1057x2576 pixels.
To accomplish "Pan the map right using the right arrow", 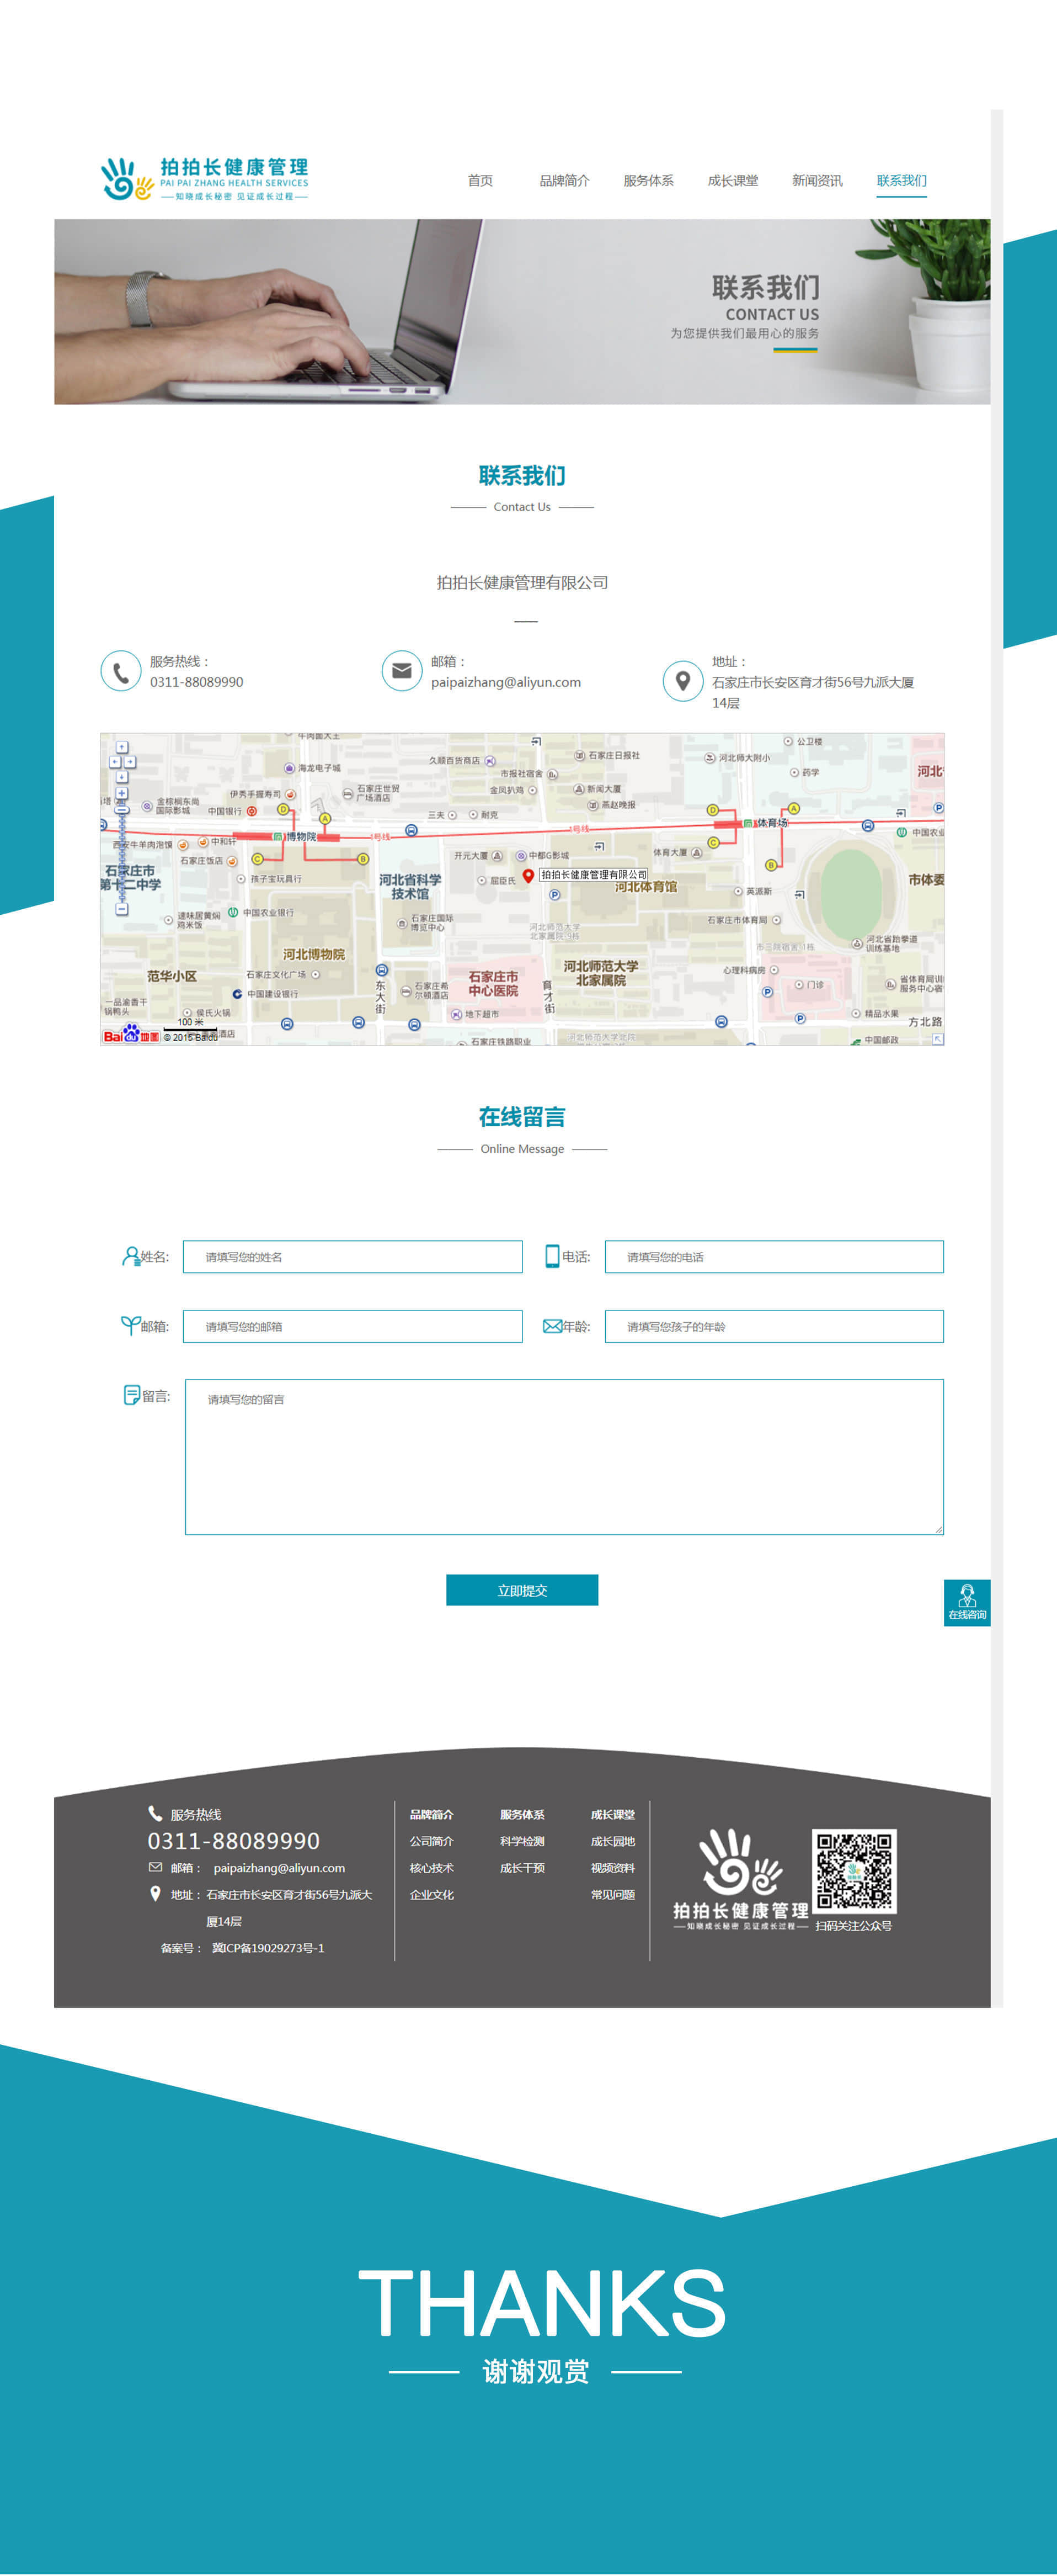I will [130, 762].
